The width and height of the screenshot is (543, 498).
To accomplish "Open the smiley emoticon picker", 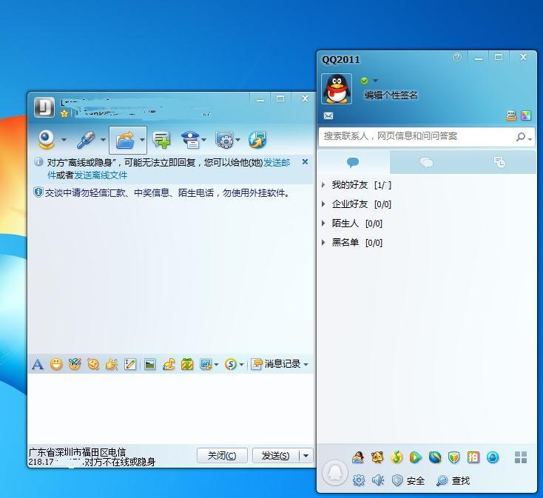I will 56,364.
